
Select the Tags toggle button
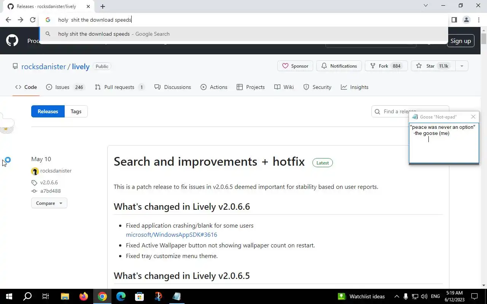(x=76, y=111)
